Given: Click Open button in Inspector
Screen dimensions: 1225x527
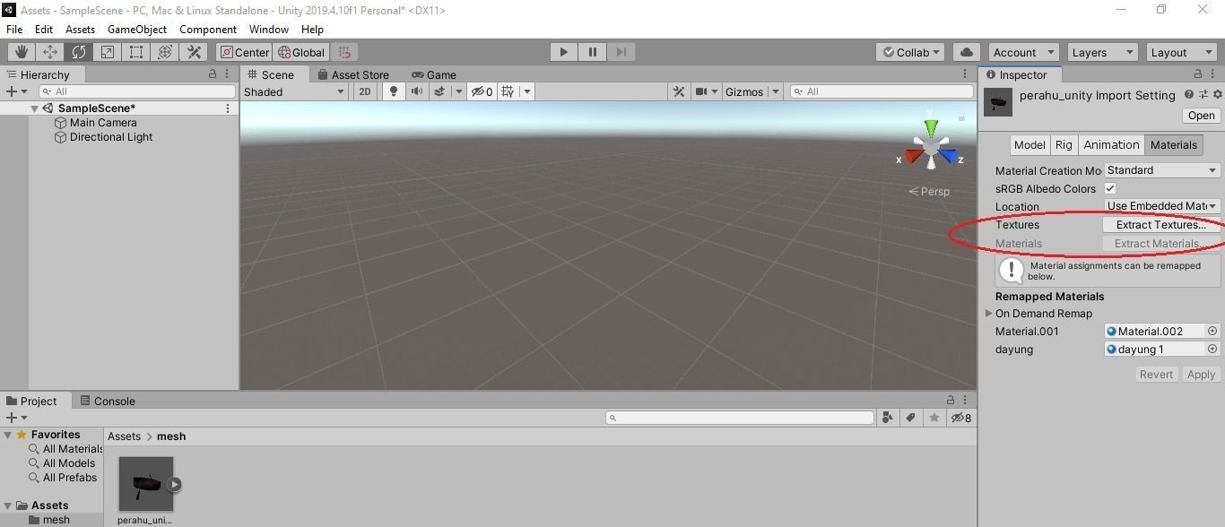Looking at the screenshot, I should pyautogui.click(x=1201, y=116).
